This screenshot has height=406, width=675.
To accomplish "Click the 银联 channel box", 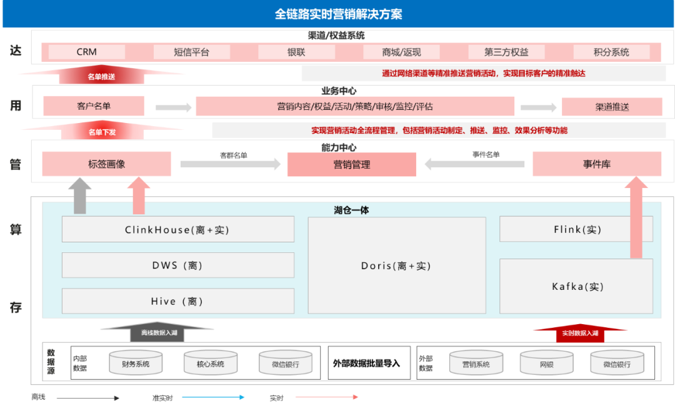I will tap(297, 52).
